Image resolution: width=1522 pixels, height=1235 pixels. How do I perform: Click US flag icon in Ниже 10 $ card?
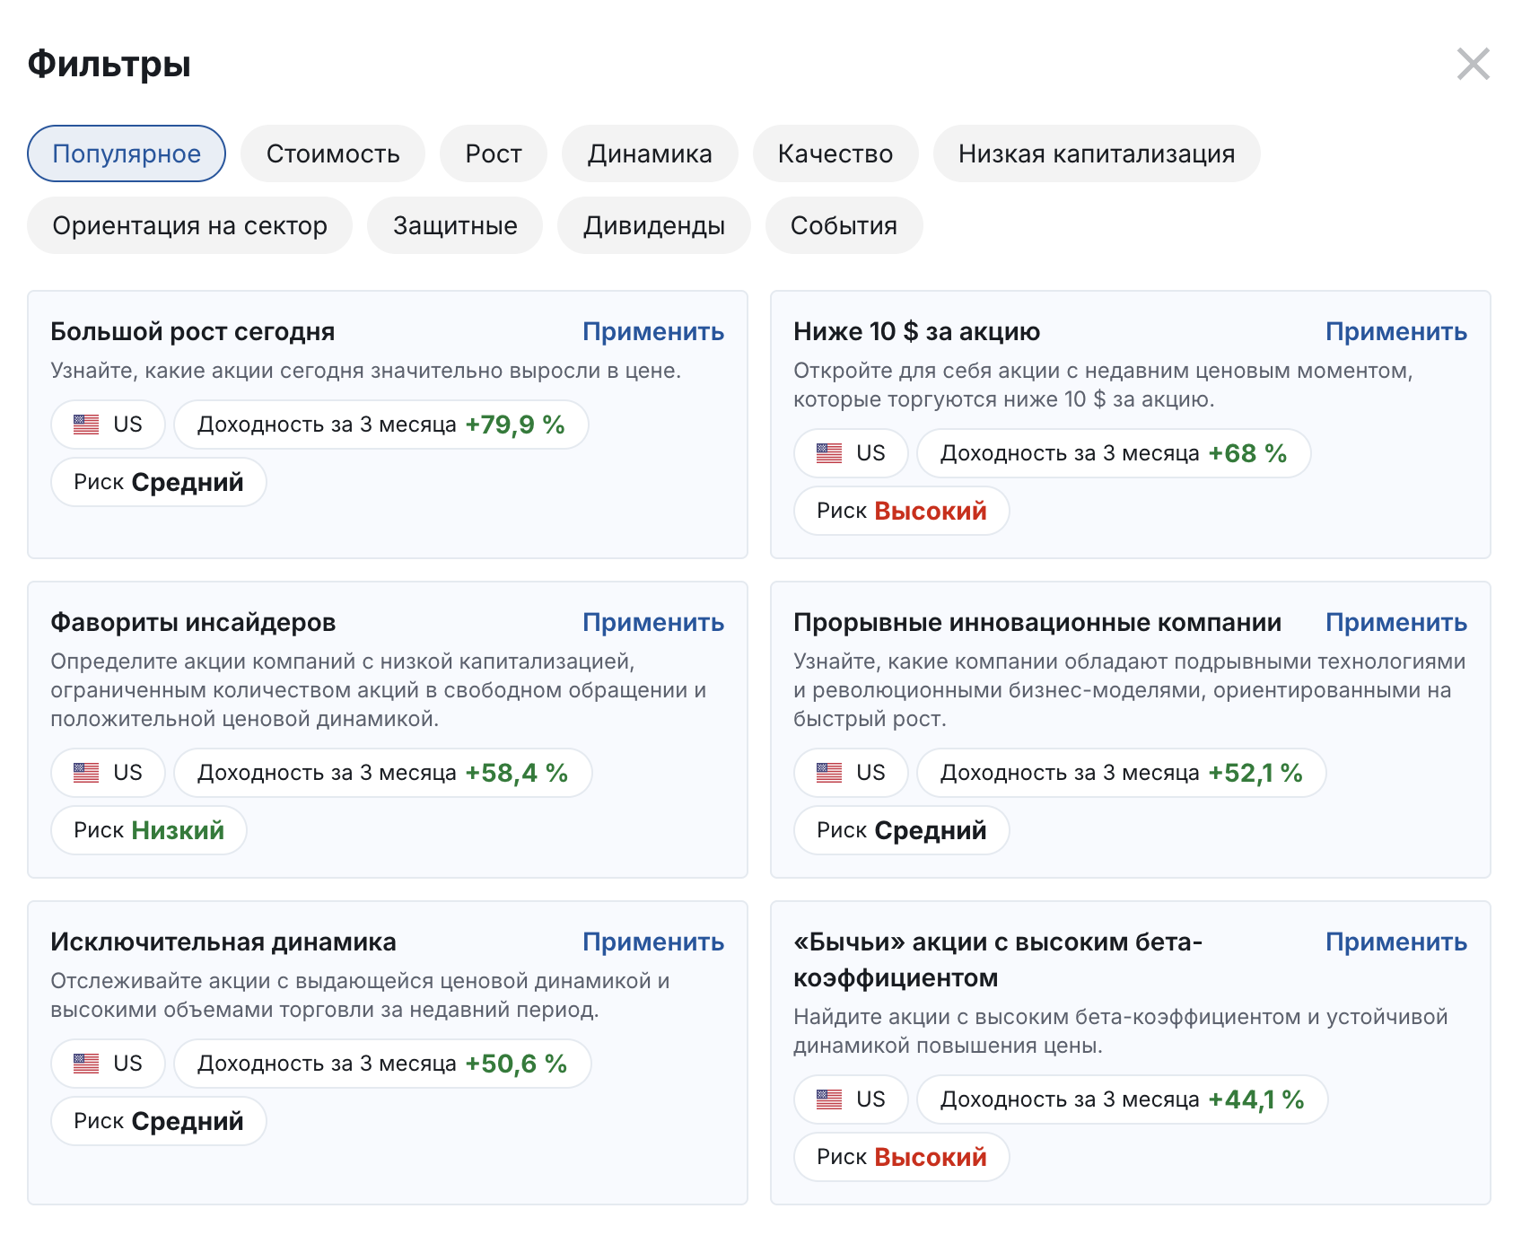click(x=829, y=453)
